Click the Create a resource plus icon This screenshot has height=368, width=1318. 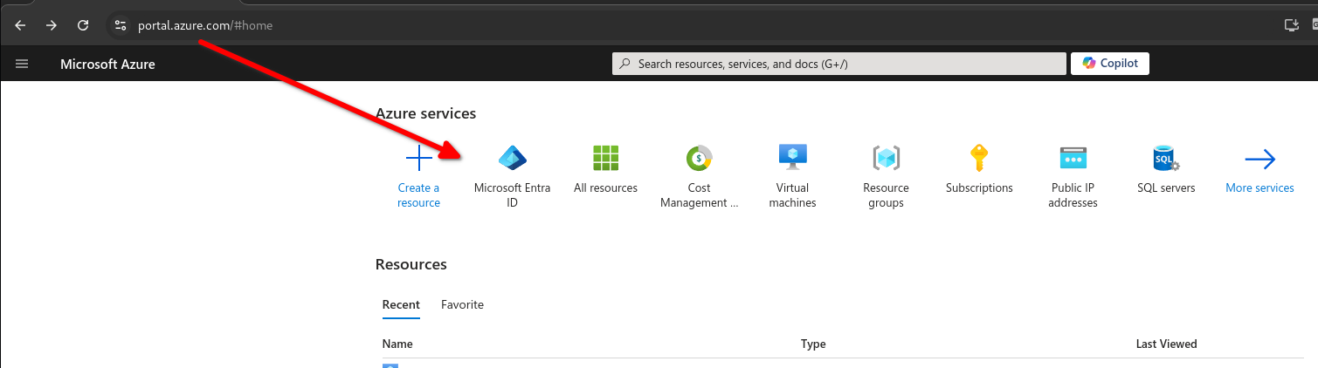point(418,158)
